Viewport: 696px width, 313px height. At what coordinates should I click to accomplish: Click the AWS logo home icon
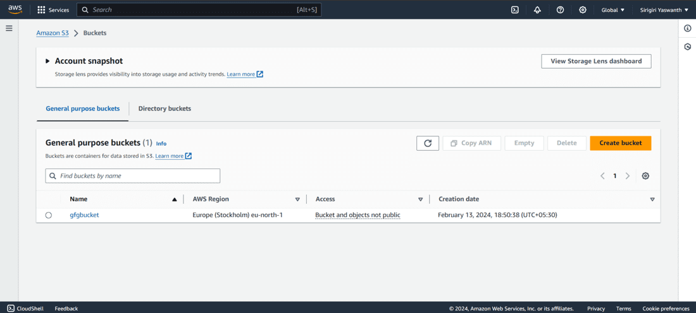click(15, 9)
